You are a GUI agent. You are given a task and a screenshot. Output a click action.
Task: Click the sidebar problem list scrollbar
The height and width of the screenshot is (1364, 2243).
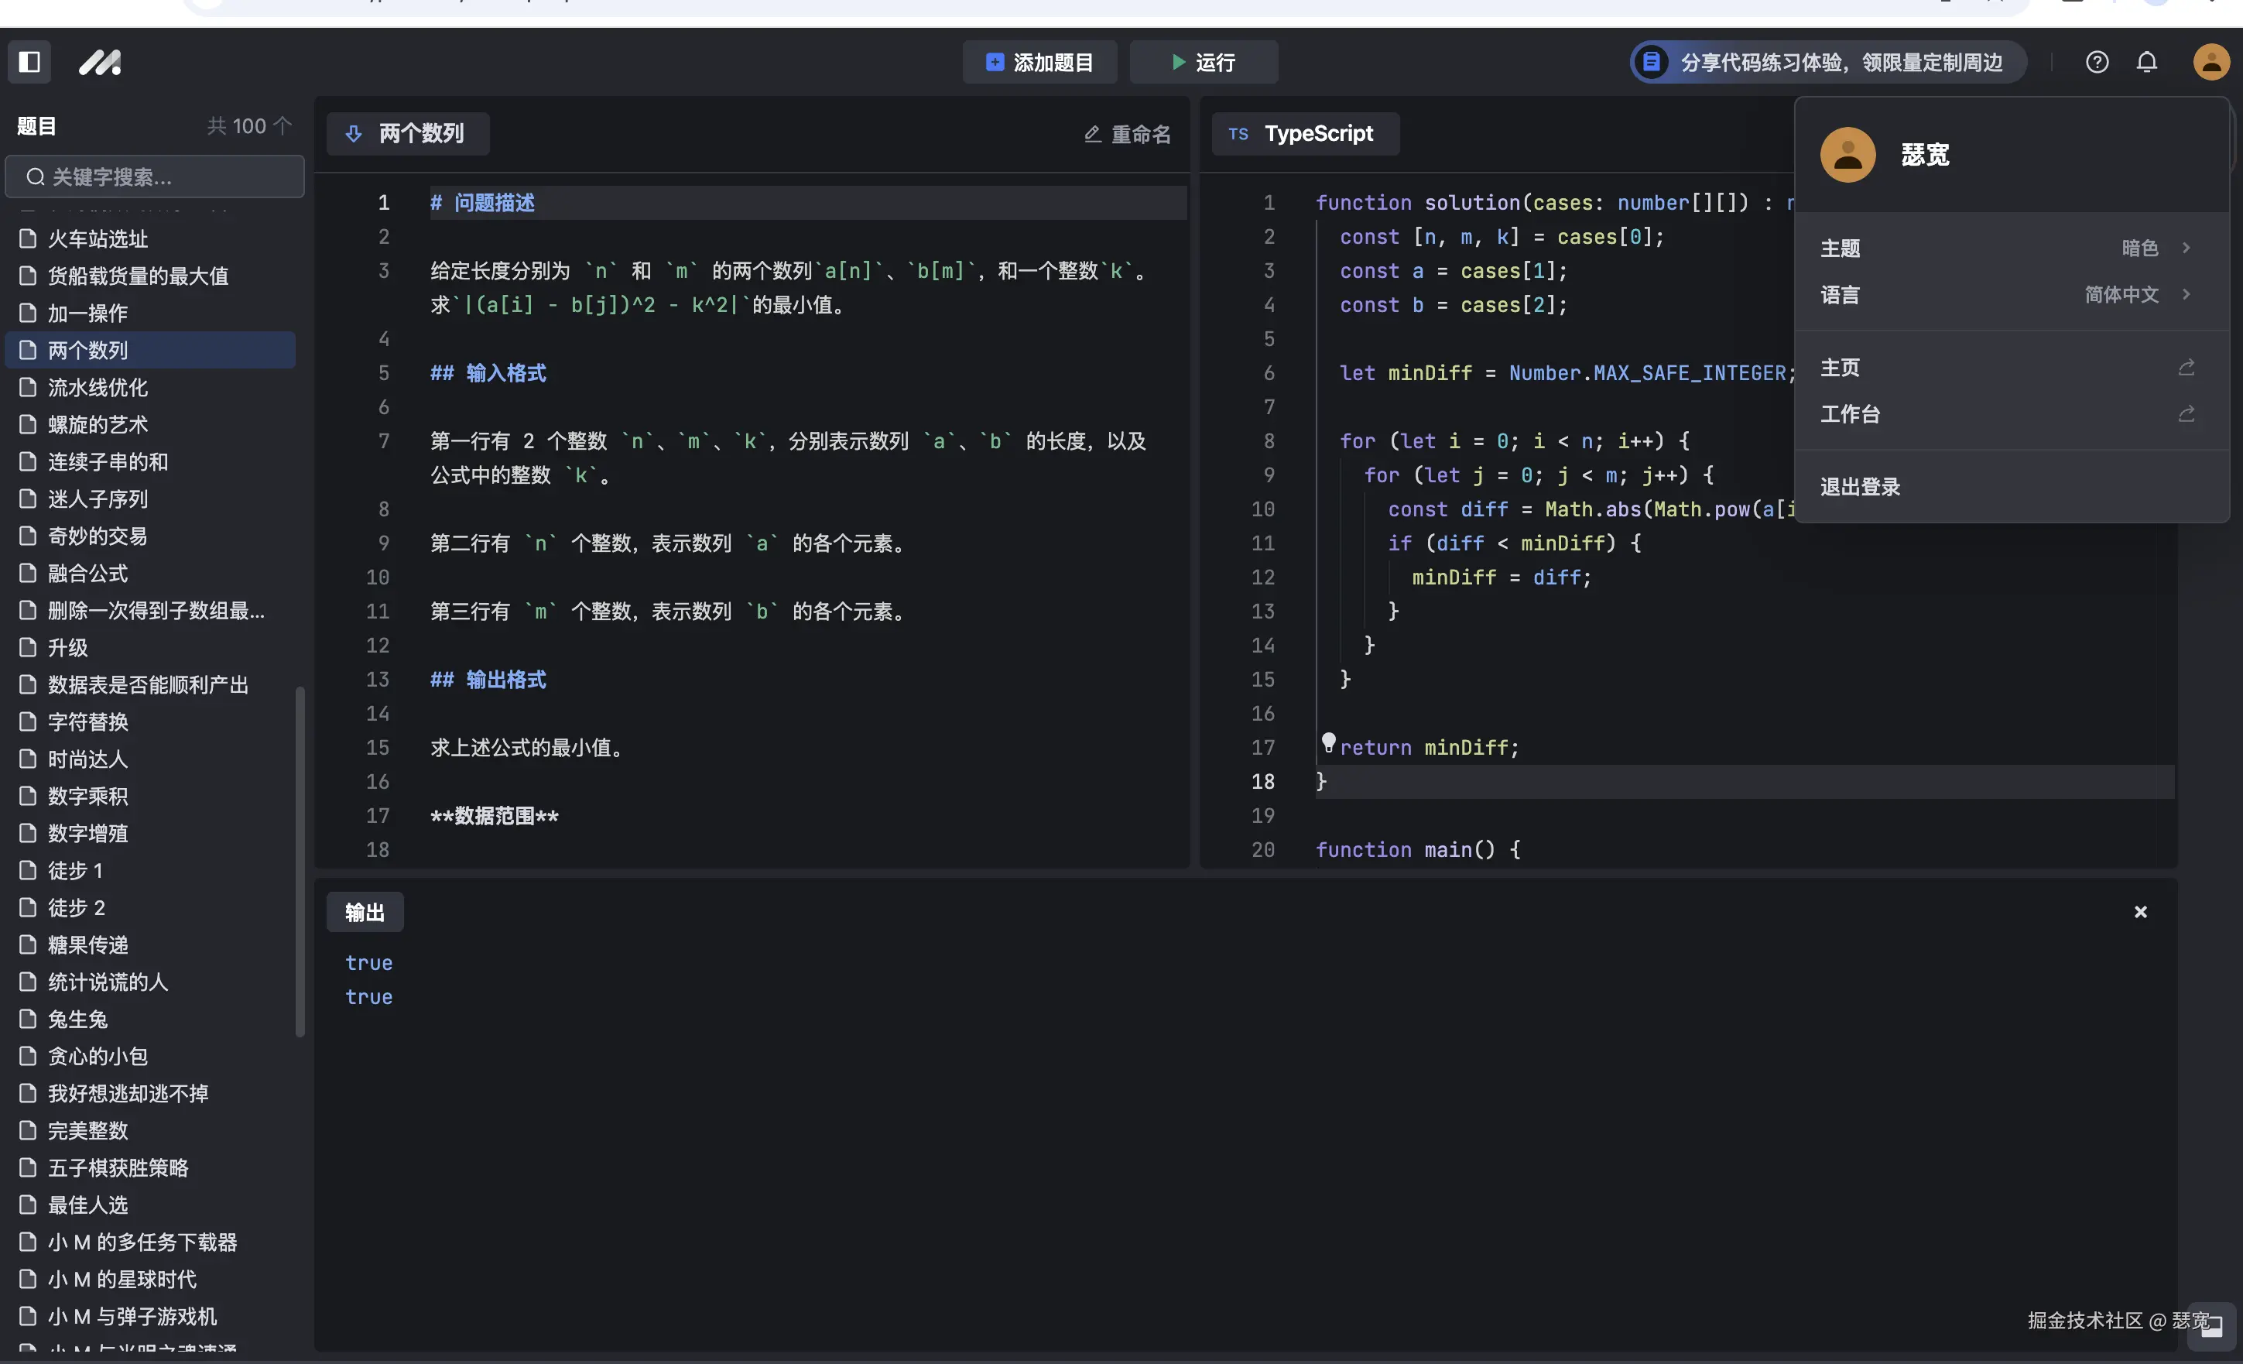(300, 861)
